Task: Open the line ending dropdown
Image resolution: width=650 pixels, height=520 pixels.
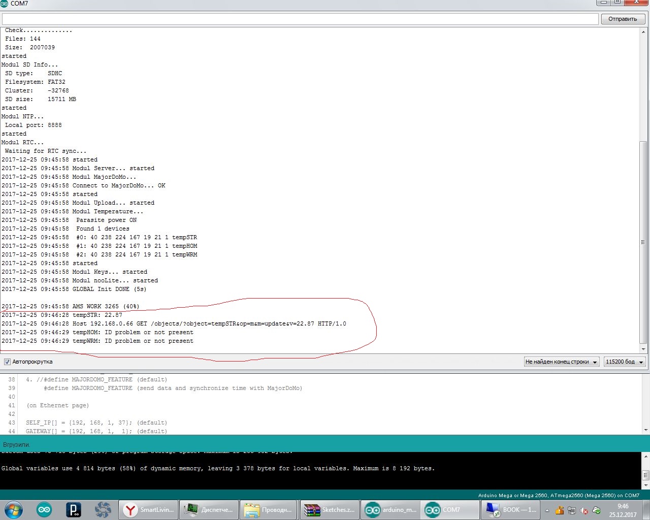Action: (x=561, y=362)
